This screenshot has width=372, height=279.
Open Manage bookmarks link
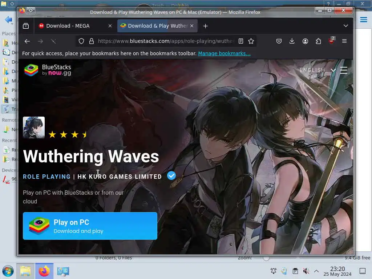click(x=224, y=54)
